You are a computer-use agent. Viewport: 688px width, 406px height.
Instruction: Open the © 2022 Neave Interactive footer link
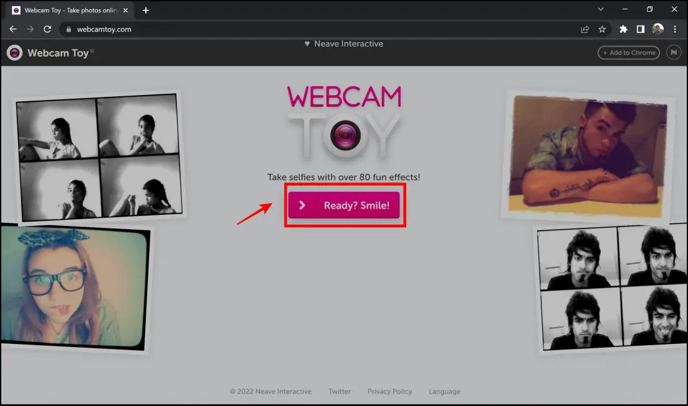point(271,392)
